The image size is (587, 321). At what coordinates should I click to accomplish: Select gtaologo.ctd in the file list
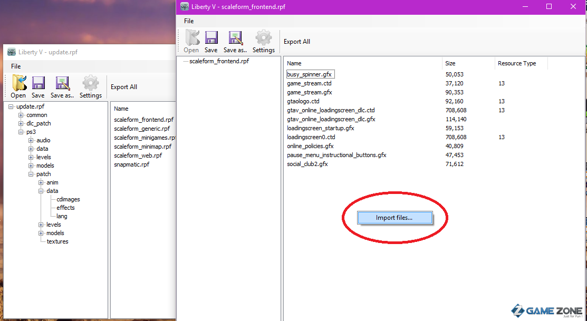point(303,101)
